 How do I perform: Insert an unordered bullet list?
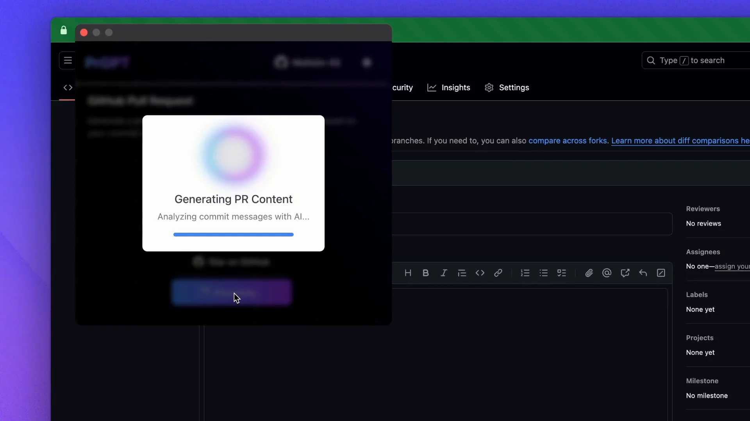(543, 273)
